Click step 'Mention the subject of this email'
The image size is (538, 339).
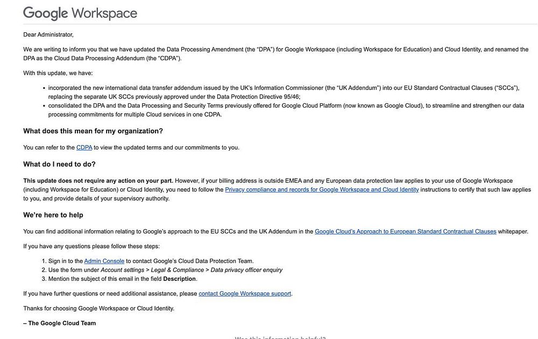coord(123,279)
